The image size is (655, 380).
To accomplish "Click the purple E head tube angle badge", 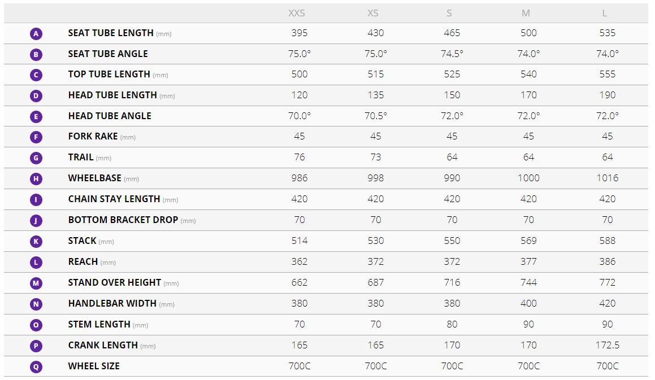I will pos(36,117).
